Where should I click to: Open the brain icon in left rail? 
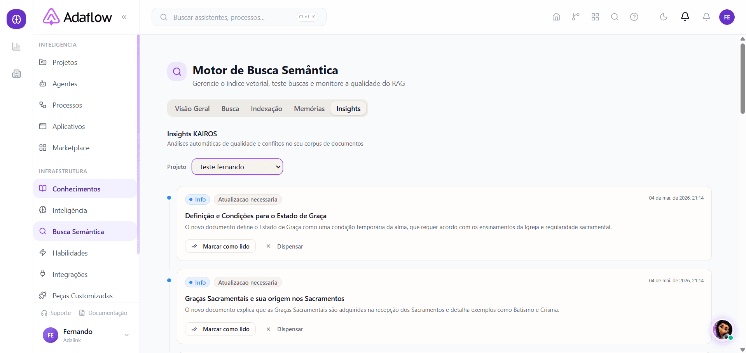coord(16,19)
